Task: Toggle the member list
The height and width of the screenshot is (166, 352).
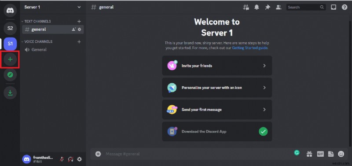Action: (x=279, y=7)
